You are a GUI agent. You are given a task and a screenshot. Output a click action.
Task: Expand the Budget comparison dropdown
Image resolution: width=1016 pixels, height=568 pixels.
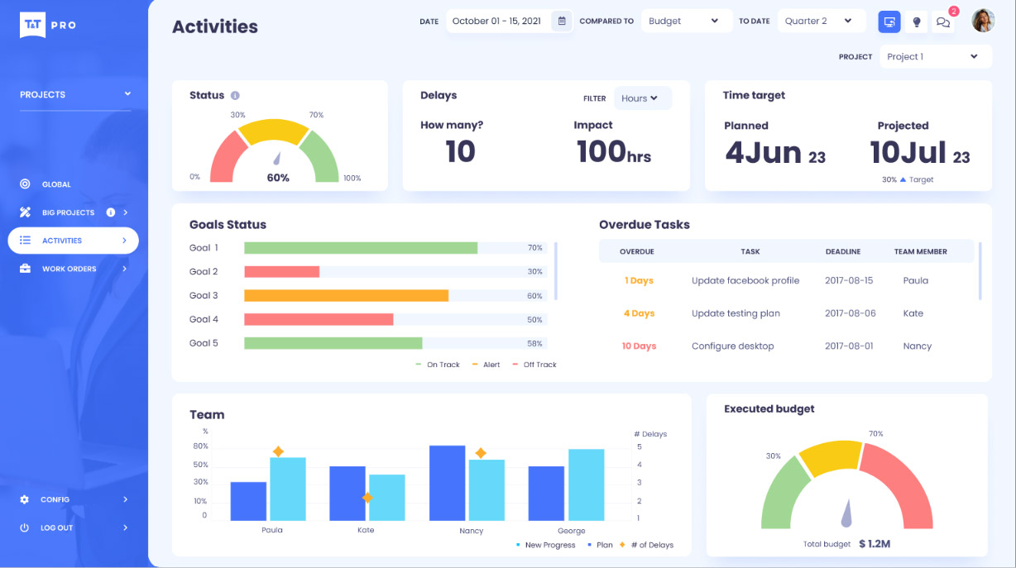(687, 21)
